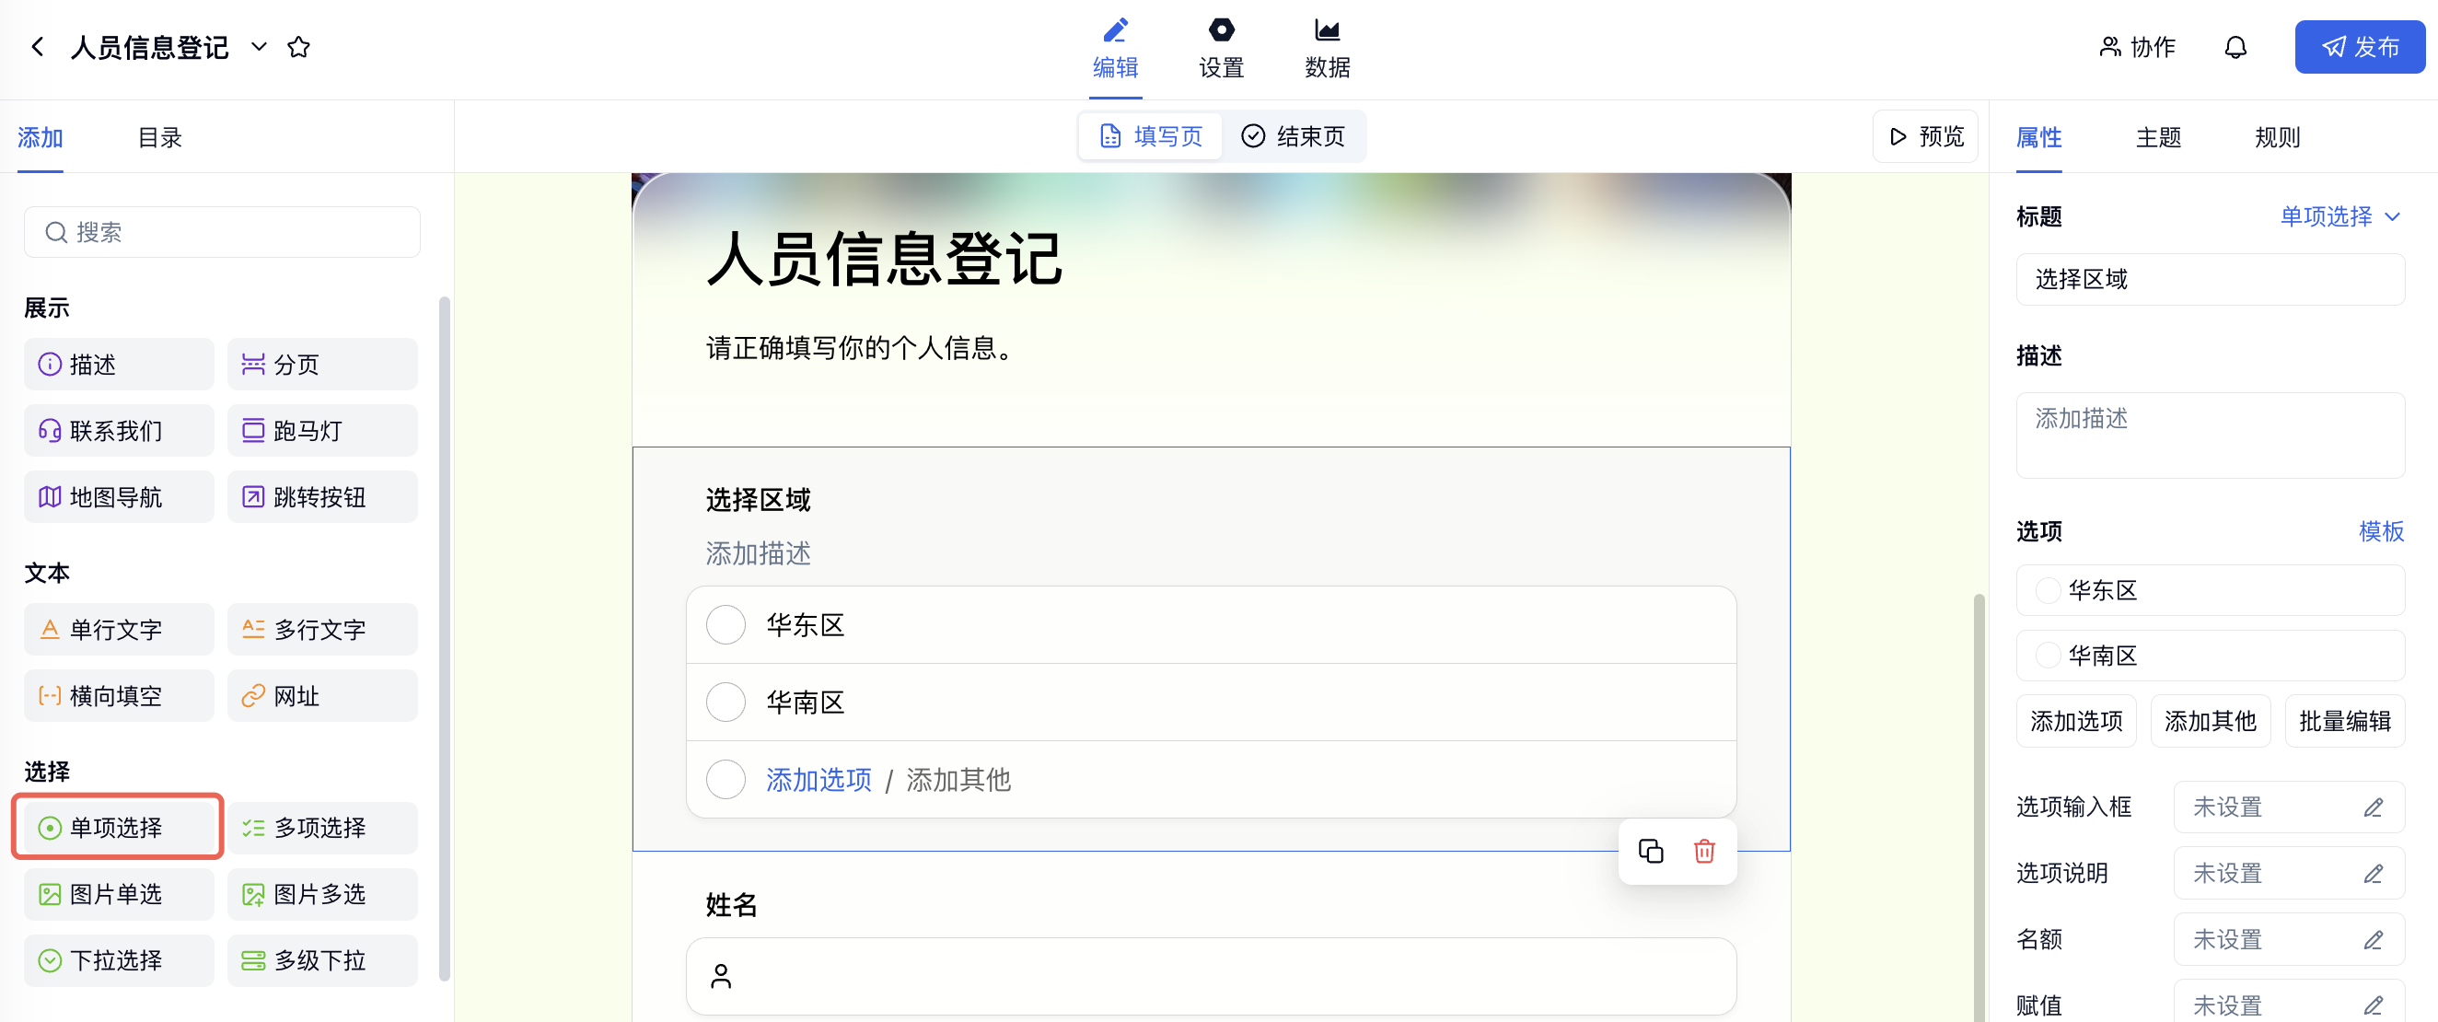Add a 分页 page break component

(x=322, y=365)
